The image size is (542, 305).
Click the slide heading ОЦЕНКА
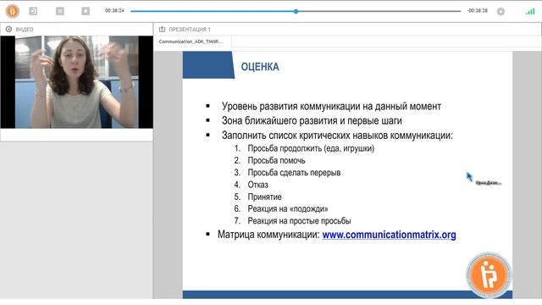point(260,67)
